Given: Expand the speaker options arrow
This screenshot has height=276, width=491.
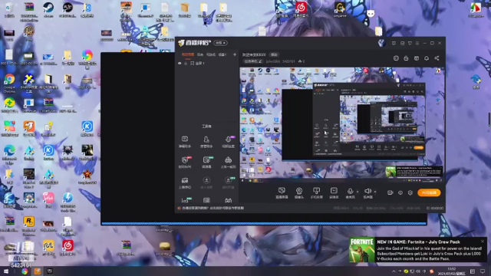Looking at the screenshot, I should tap(375, 192).
